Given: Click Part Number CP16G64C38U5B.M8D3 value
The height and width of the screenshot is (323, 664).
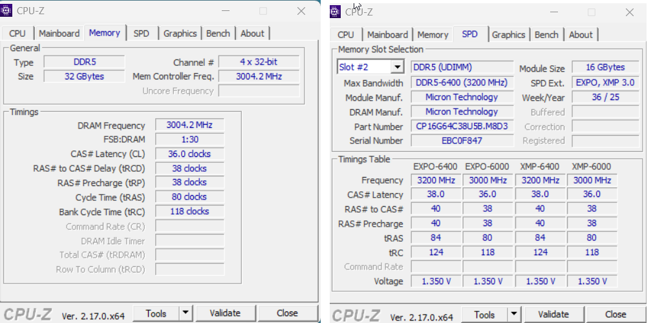Looking at the screenshot, I should [x=462, y=126].
